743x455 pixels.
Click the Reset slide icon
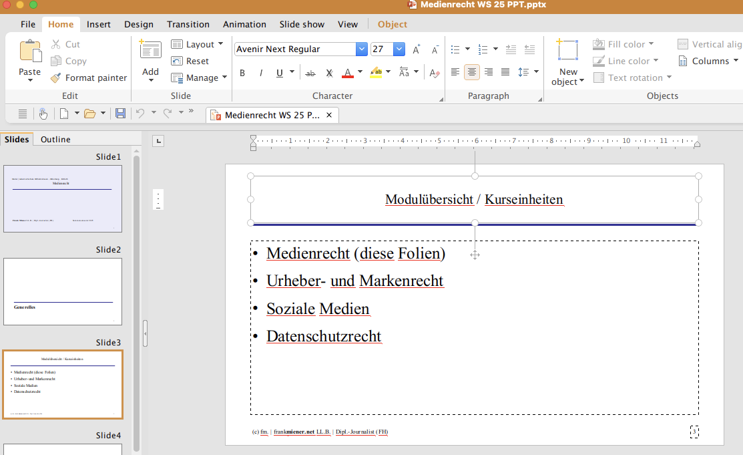pos(177,61)
